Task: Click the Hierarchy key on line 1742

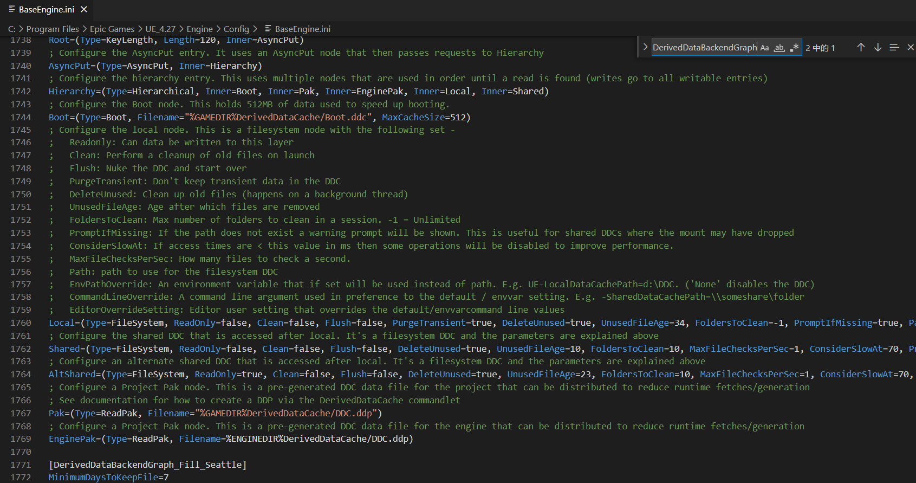Action: click(72, 92)
